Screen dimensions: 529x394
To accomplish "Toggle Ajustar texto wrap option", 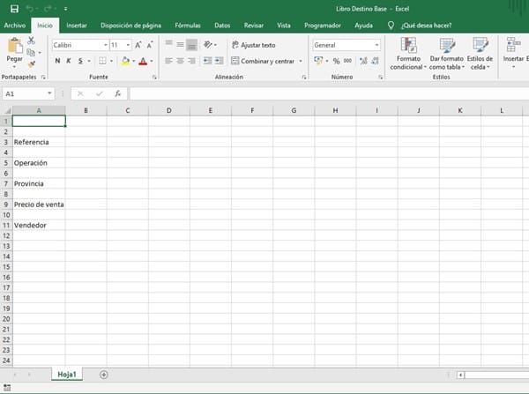I will [254, 45].
